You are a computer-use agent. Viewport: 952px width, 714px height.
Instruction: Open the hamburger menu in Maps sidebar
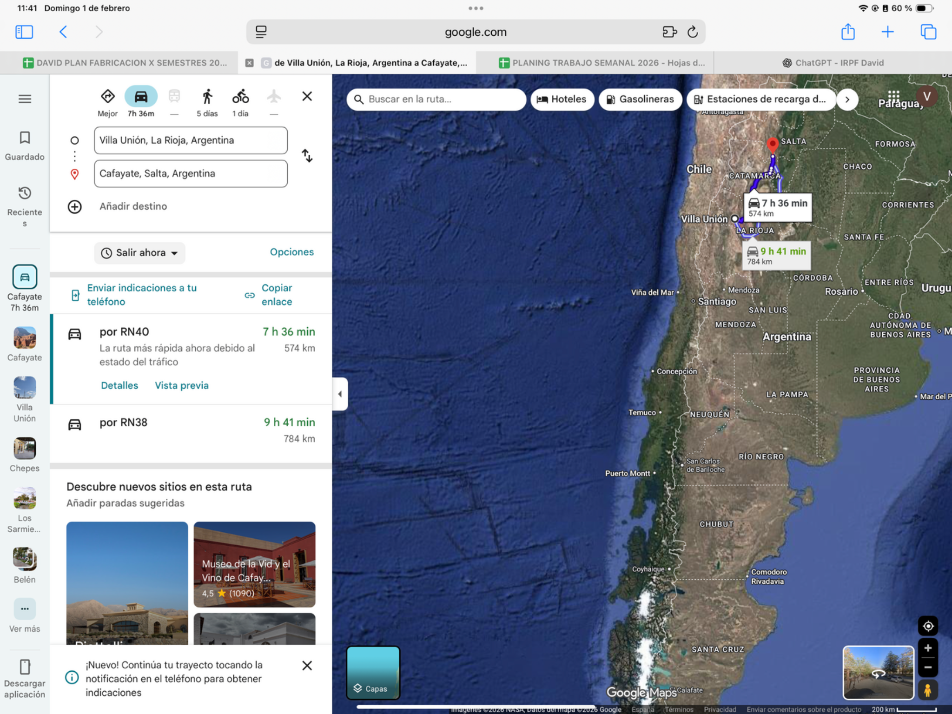click(25, 99)
